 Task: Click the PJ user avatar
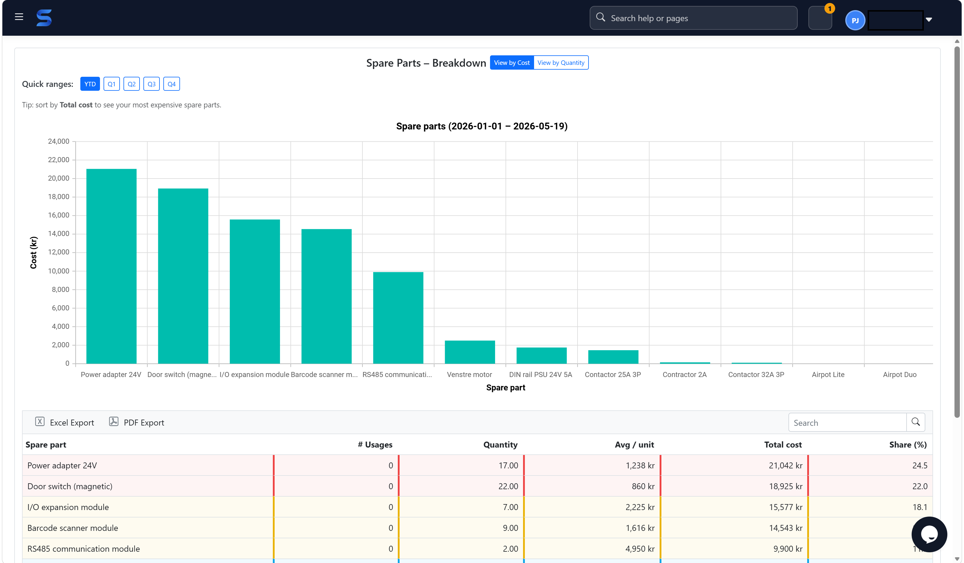coord(855,20)
